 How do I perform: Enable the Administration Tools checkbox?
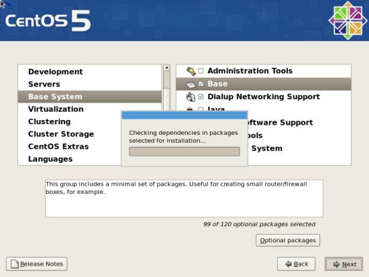coord(201,71)
